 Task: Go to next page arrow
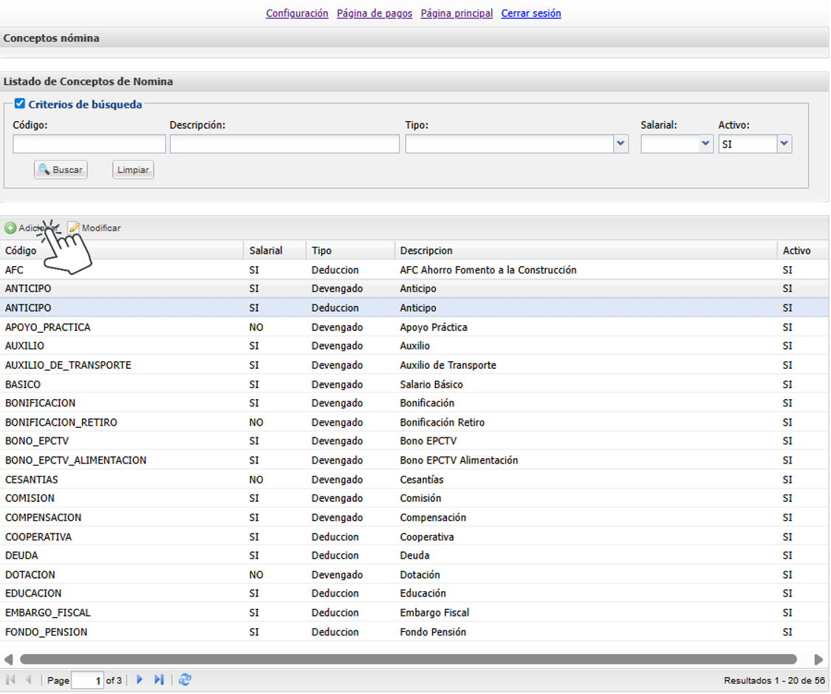(x=140, y=680)
